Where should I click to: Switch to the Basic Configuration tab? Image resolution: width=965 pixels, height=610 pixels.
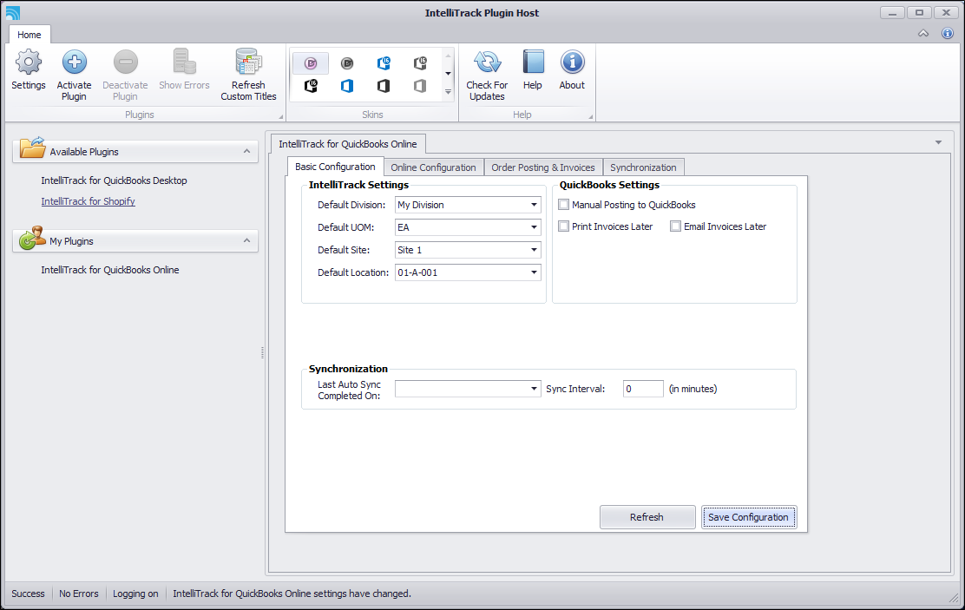(x=335, y=167)
